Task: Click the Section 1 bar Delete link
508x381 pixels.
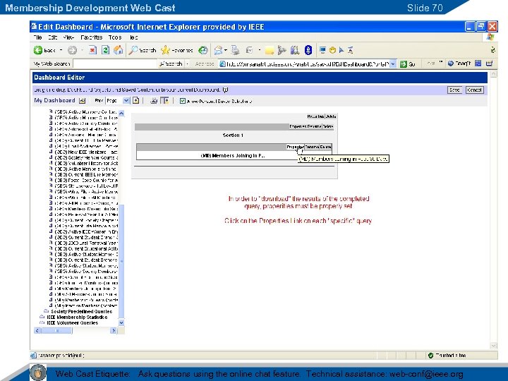Action: (x=328, y=126)
